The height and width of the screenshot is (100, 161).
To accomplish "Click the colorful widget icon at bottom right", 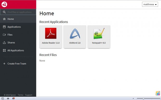I will point(158,93).
